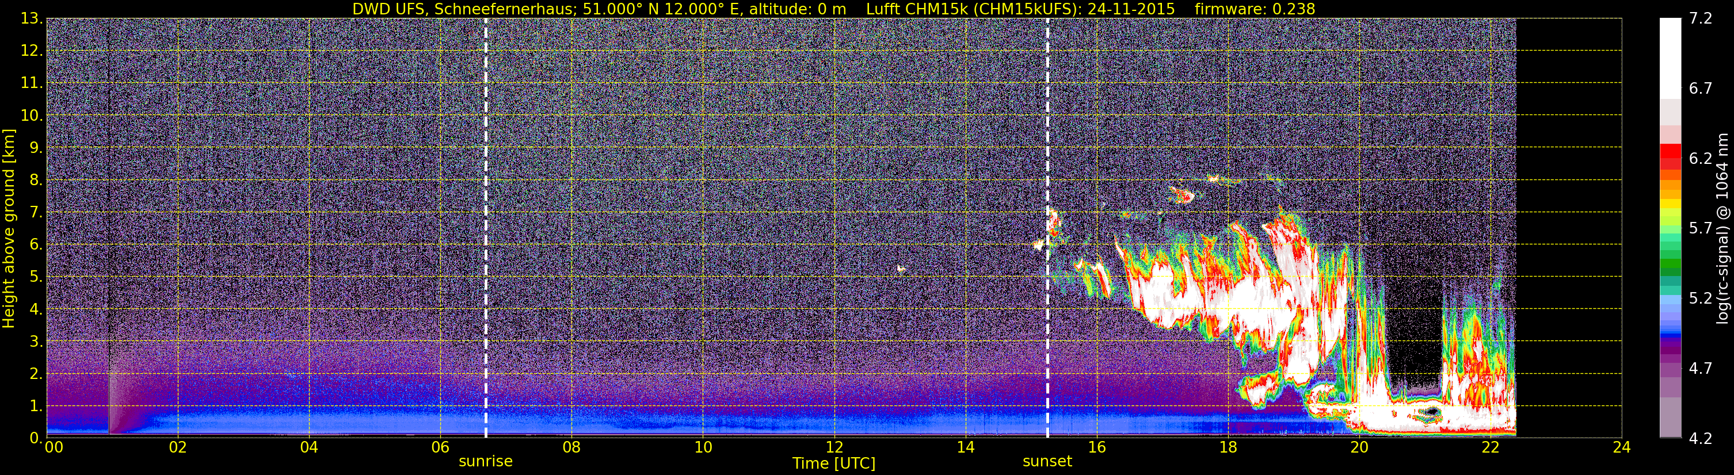1734x475 pixels.
Task: Click the height axis tick label '13.'
Action: point(32,19)
